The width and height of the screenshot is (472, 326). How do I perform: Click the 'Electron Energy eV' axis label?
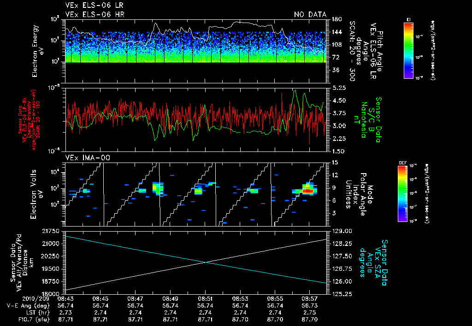(38, 51)
